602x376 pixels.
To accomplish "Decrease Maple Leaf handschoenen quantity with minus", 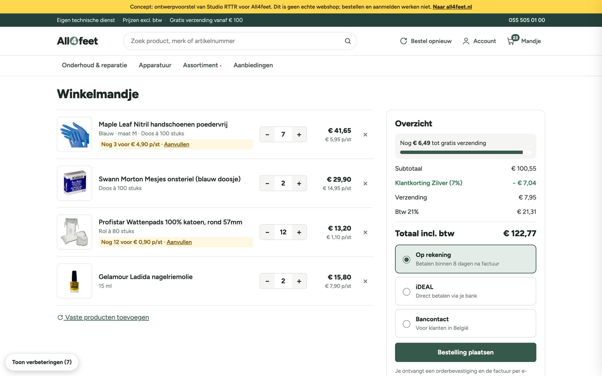I will (267, 134).
